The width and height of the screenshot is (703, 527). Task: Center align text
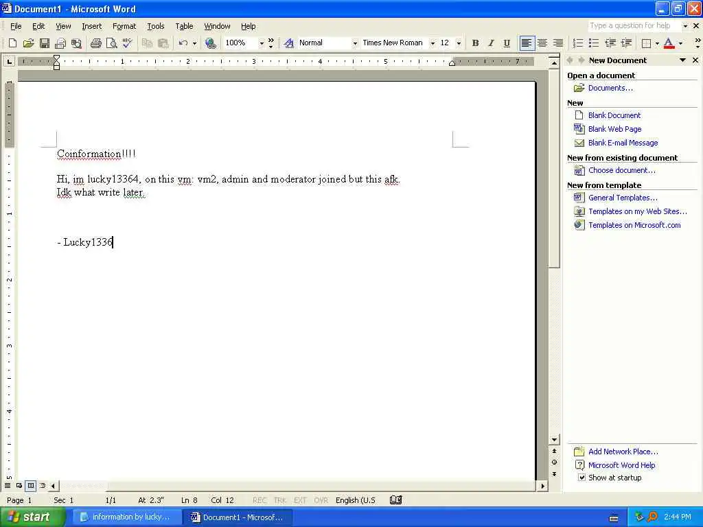click(542, 43)
